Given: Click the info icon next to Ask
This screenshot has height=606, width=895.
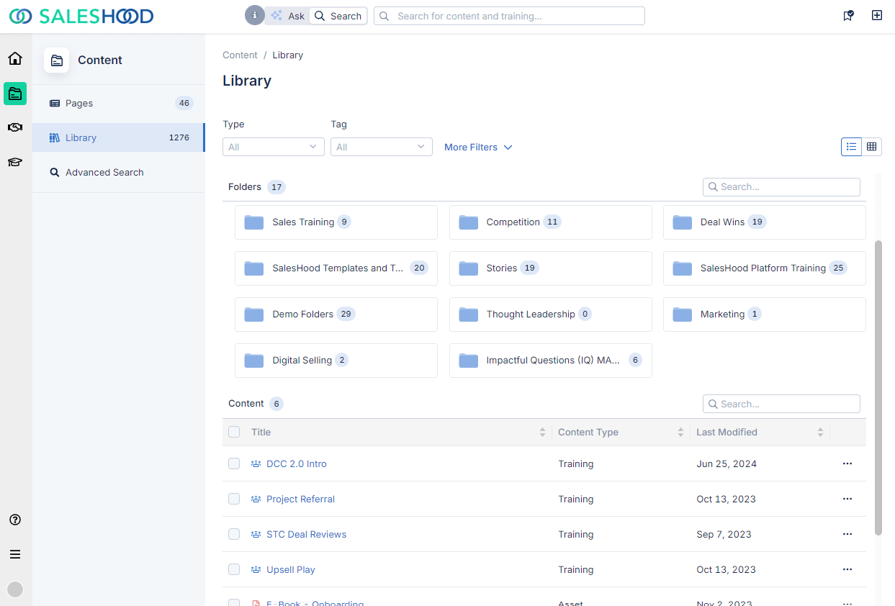Looking at the screenshot, I should (x=255, y=15).
